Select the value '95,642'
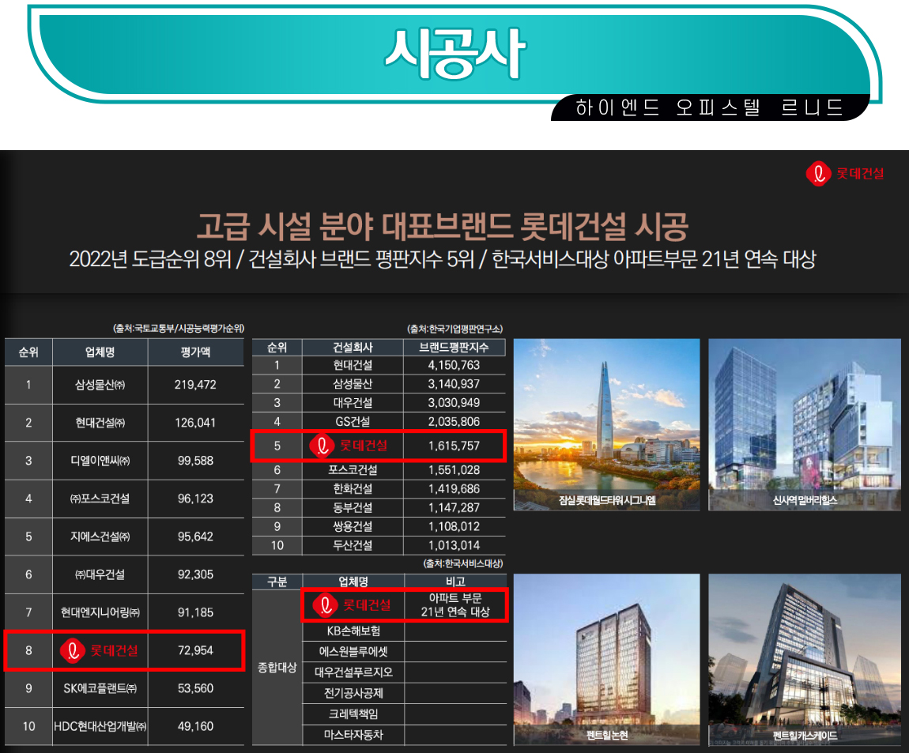This screenshot has height=753, width=909. pos(195,537)
